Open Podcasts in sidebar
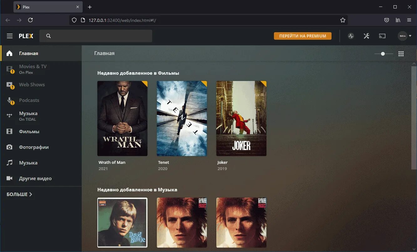Viewport: 417px width, 252px height. [x=41, y=100]
